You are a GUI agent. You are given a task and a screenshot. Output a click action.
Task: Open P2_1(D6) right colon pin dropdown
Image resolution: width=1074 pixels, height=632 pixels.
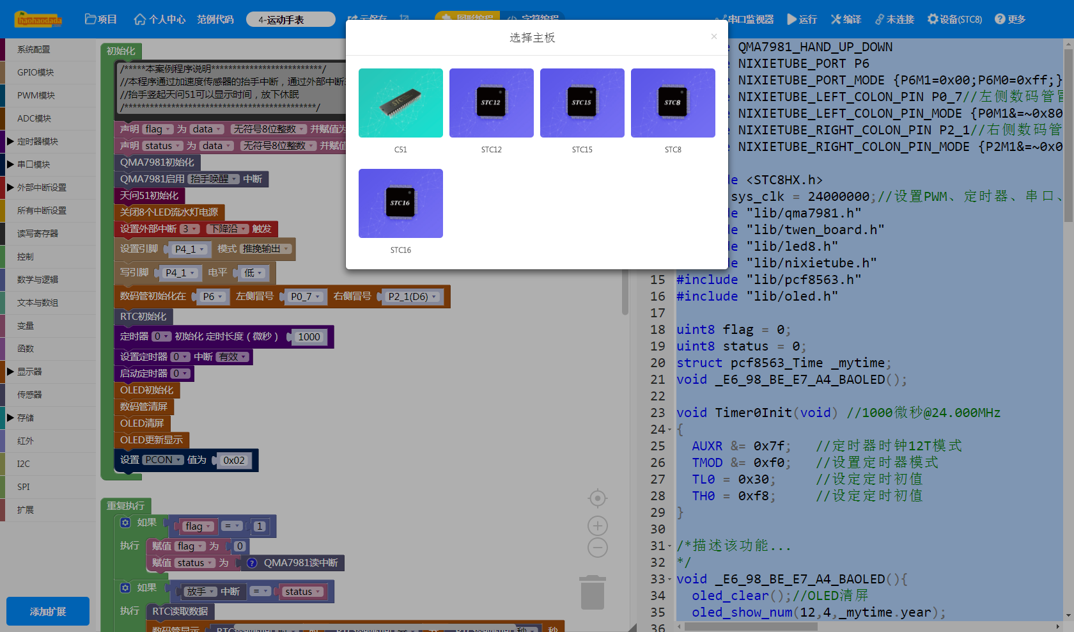click(x=412, y=297)
